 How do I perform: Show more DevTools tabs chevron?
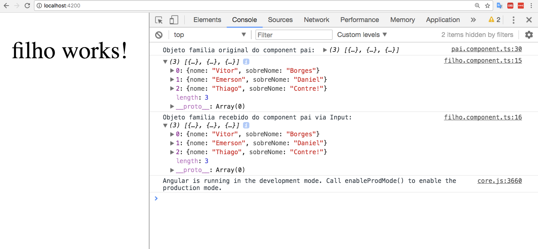pyautogui.click(x=473, y=20)
